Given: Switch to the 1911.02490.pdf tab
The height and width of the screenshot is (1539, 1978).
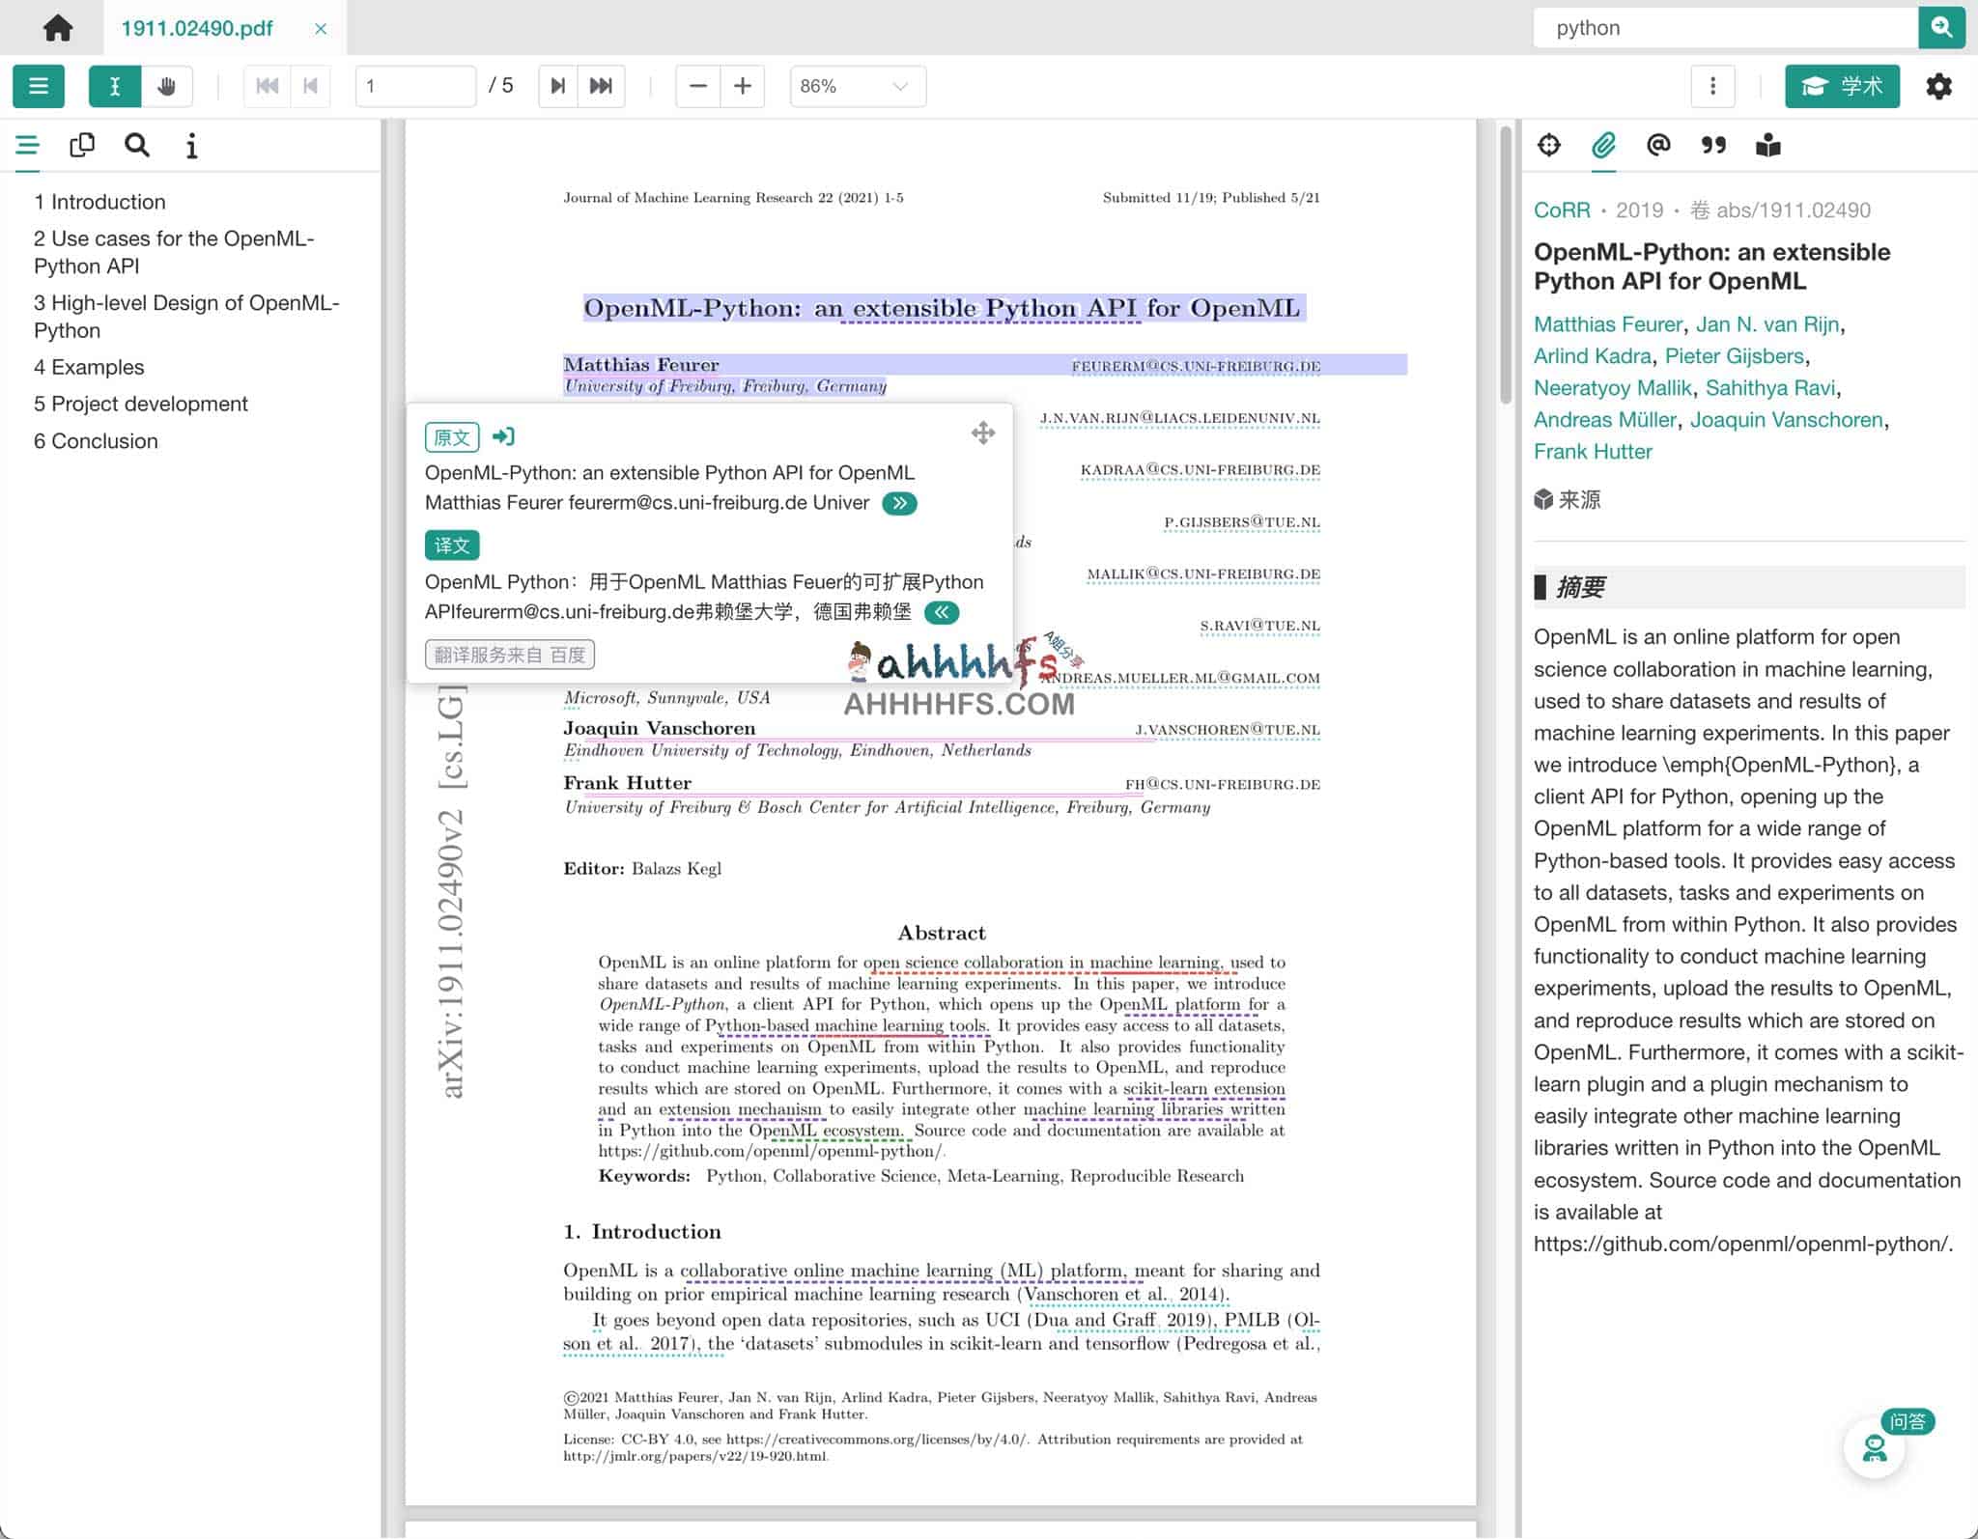Looking at the screenshot, I should point(197,28).
